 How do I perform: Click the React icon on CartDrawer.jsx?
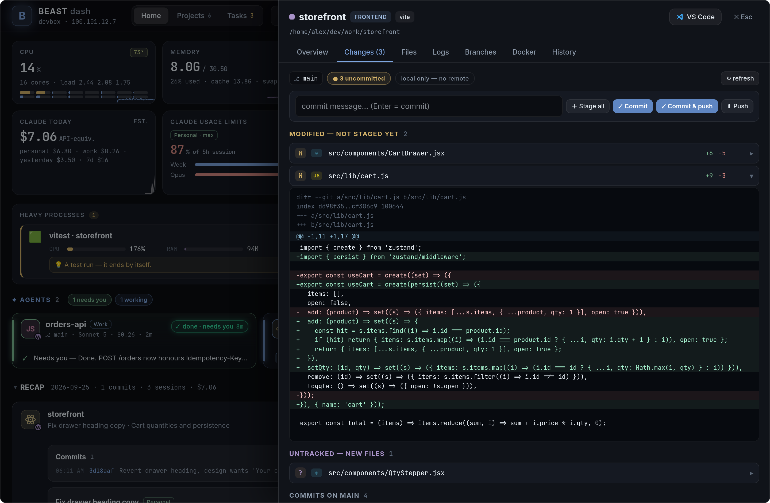click(316, 153)
